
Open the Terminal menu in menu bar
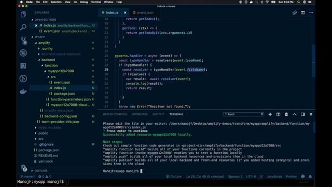(x=96, y=2)
